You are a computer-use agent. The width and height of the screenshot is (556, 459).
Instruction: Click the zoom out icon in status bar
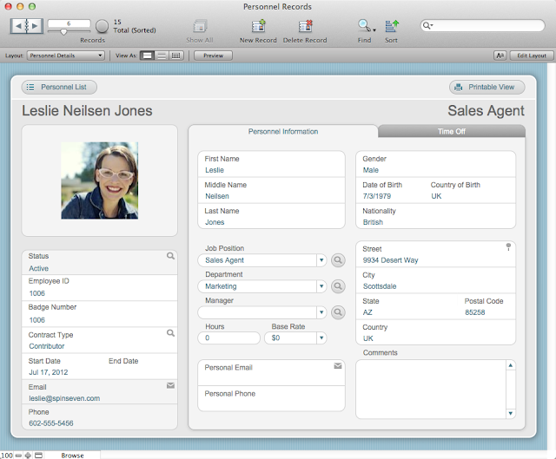(x=18, y=456)
